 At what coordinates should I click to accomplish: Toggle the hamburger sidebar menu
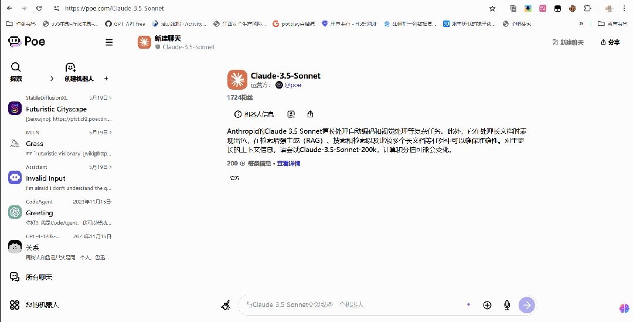pos(109,42)
